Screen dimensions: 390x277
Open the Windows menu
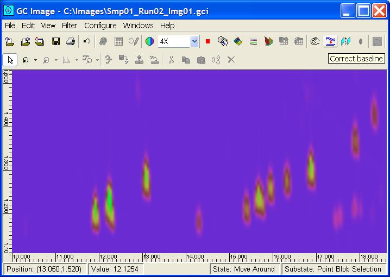(138, 26)
